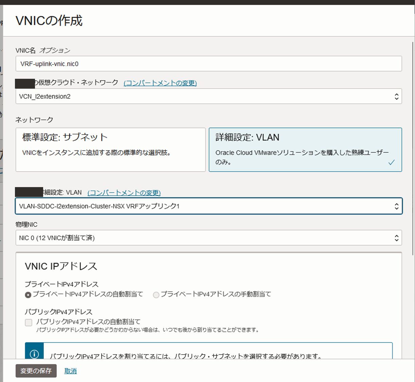Click the コンパートメントの変更 link next to 仮想クラウド・ネットワーク

point(160,83)
